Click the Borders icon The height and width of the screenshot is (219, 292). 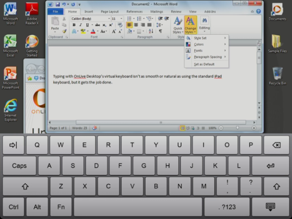pyautogui.click(x=139, y=31)
